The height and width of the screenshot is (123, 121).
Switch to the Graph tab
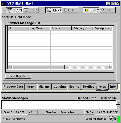pos(31,87)
